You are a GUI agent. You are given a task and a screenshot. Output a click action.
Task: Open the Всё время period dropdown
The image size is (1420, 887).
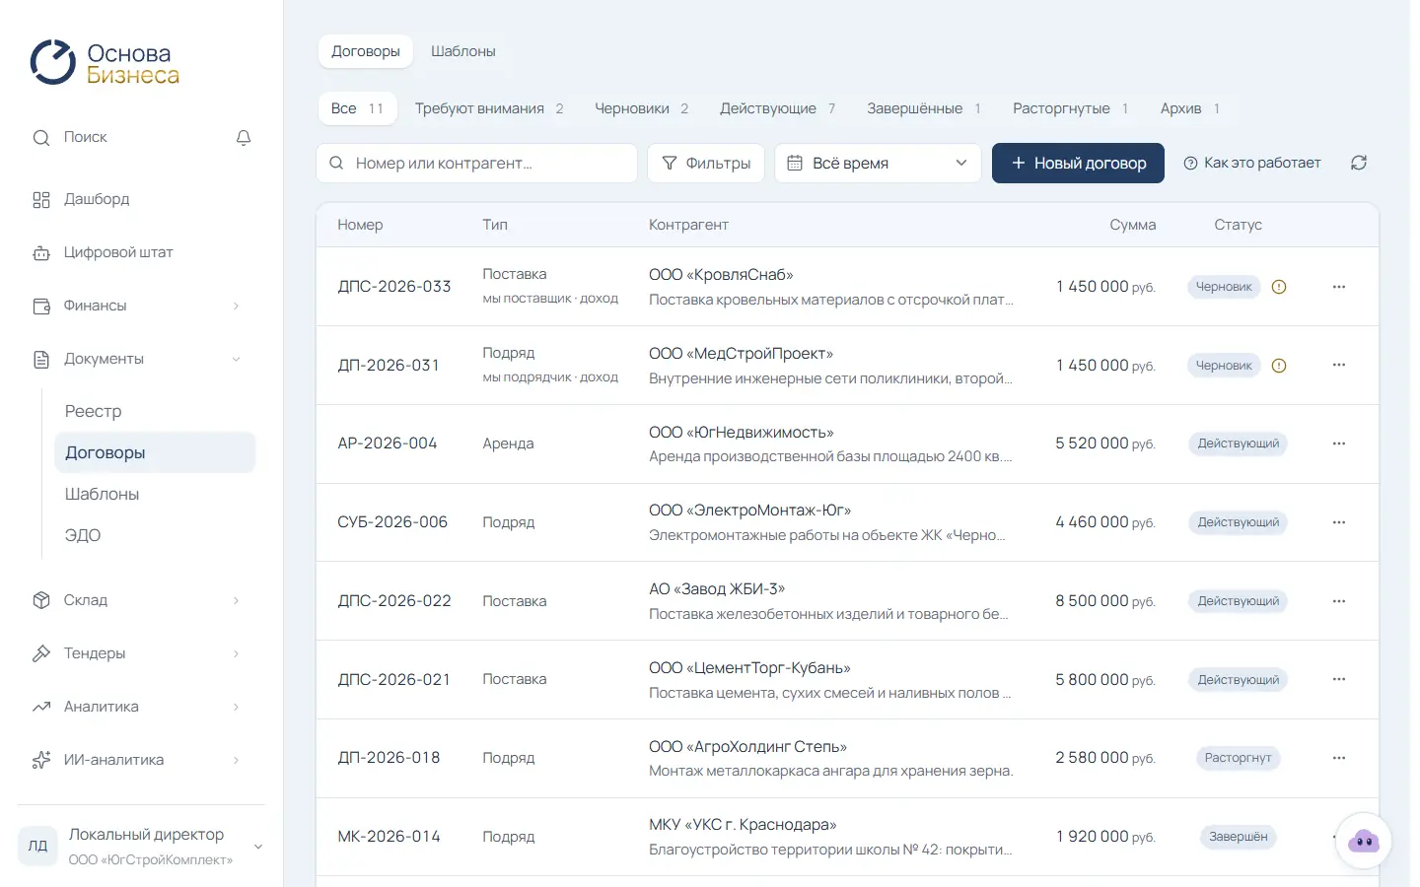[878, 163]
